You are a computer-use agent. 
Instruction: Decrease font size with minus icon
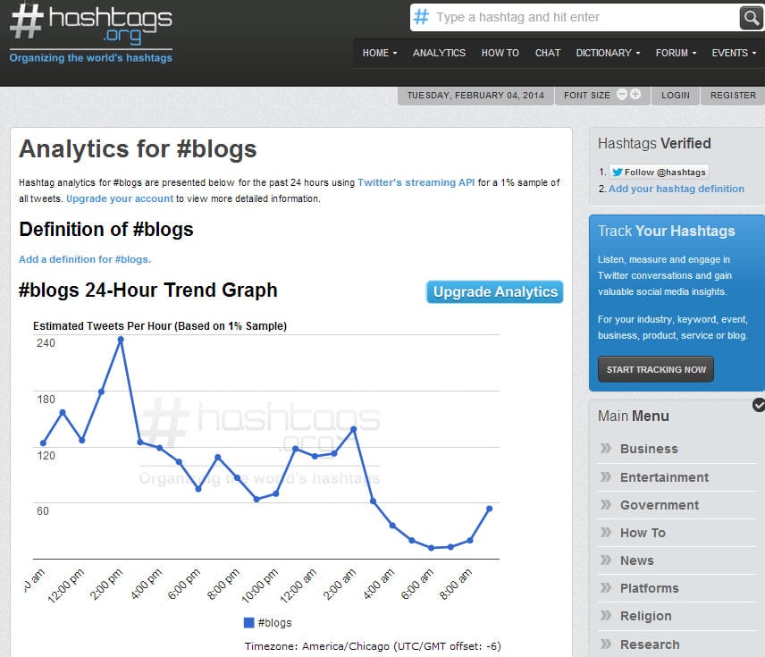622,94
